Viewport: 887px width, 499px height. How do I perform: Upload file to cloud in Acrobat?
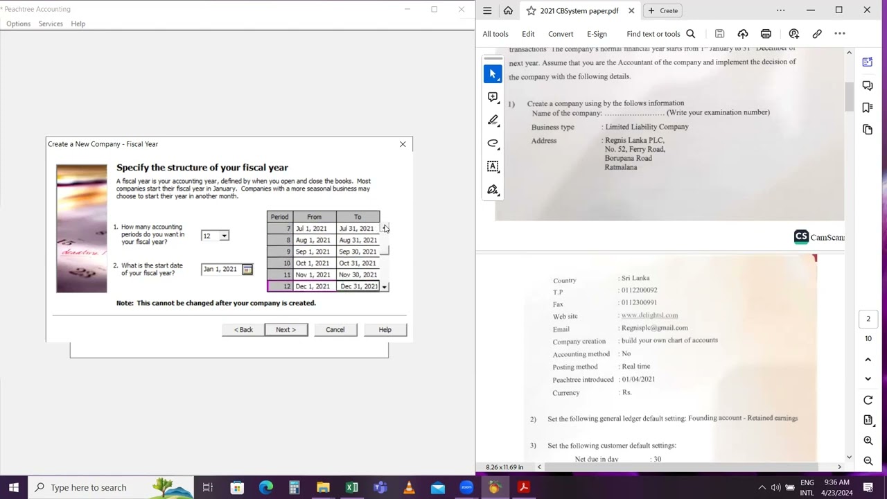pyautogui.click(x=743, y=34)
